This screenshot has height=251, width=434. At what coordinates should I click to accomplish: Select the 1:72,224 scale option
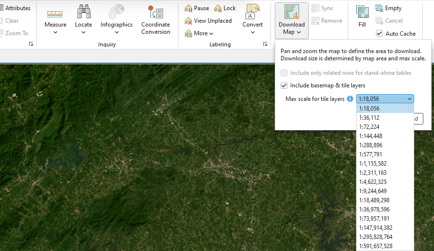[370, 127]
